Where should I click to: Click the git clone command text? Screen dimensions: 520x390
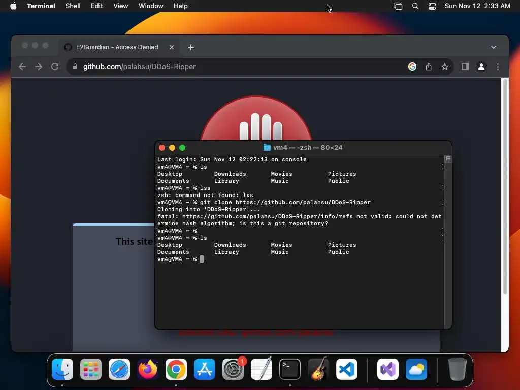[x=285, y=202]
